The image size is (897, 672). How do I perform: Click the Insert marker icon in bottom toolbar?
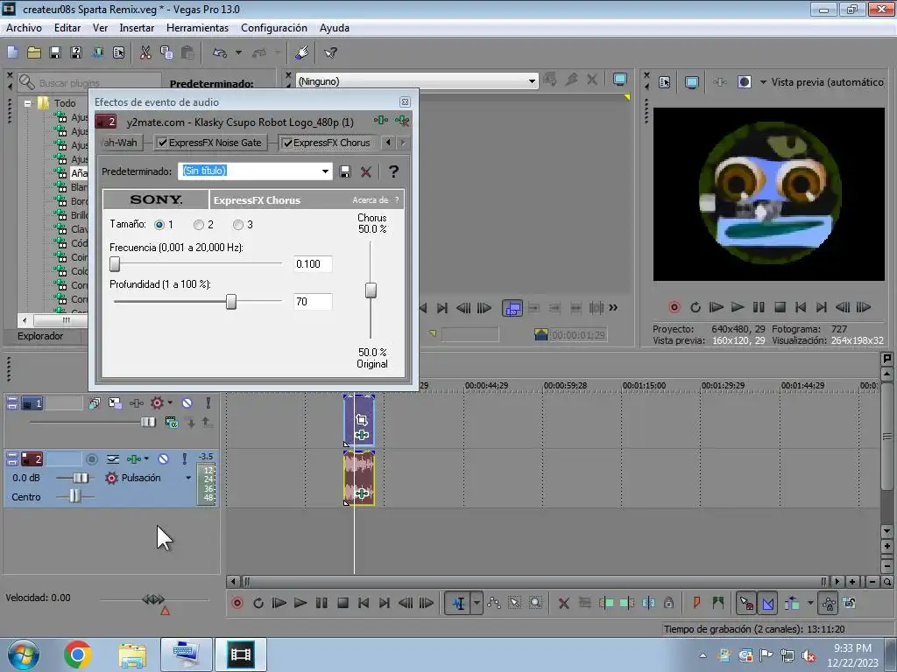click(x=696, y=603)
